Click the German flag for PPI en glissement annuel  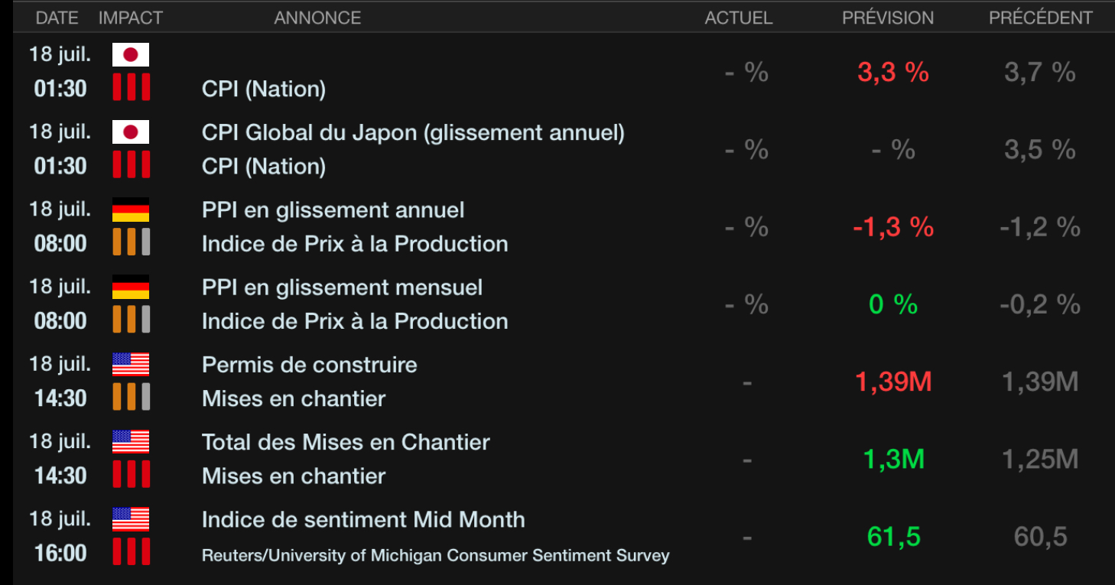[x=131, y=210]
